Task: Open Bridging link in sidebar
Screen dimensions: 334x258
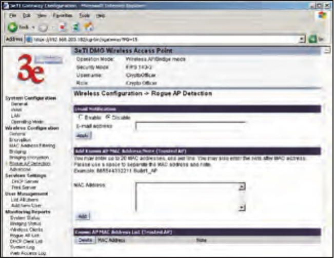Action: [17, 152]
